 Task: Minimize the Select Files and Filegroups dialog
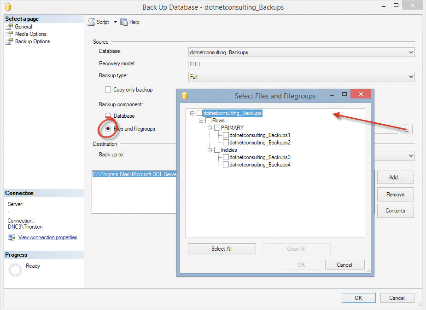coord(332,95)
